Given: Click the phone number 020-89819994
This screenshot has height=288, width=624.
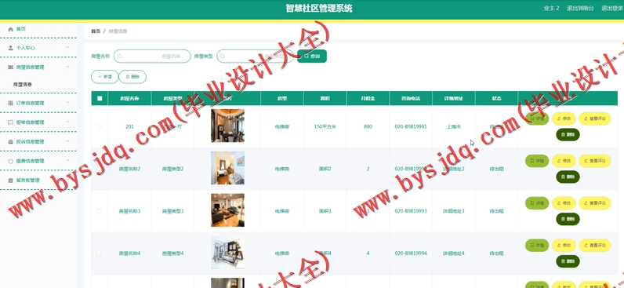Looking at the screenshot, I should click(x=411, y=253).
